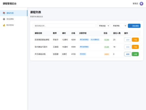The width and height of the screenshot is (146, 110).
Task: Click 操作 column header
Action: (126, 33)
